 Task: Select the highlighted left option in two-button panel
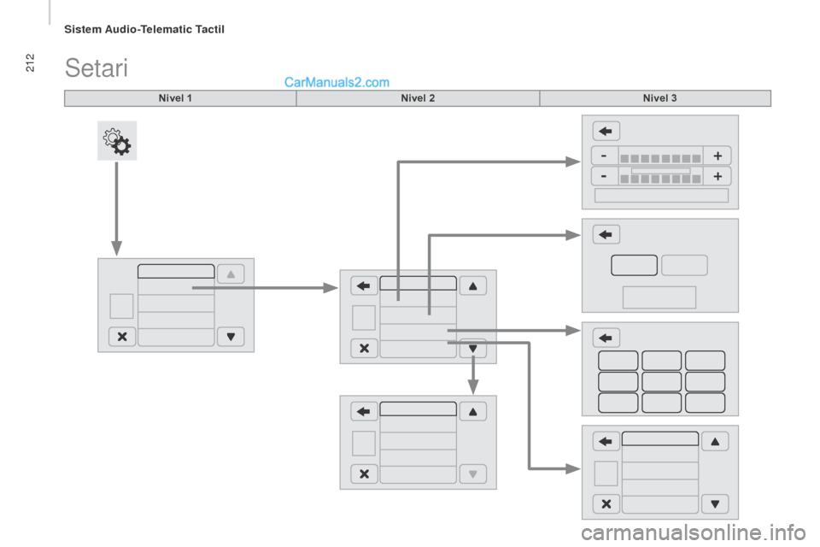pyautogui.click(x=635, y=265)
